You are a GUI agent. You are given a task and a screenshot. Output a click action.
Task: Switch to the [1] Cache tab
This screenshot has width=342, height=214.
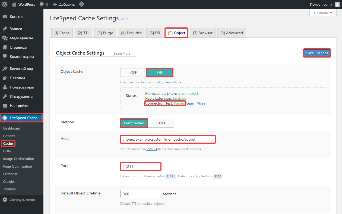click(x=62, y=33)
